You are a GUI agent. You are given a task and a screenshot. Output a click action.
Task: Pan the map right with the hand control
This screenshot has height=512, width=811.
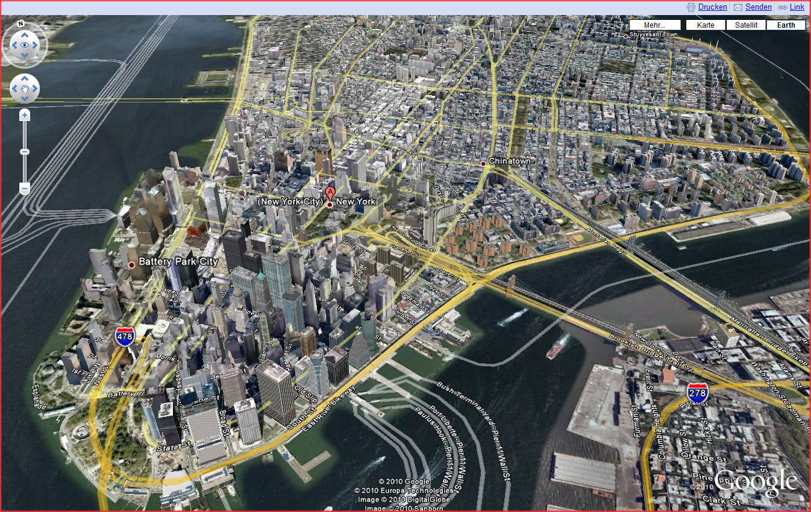[34, 89]
